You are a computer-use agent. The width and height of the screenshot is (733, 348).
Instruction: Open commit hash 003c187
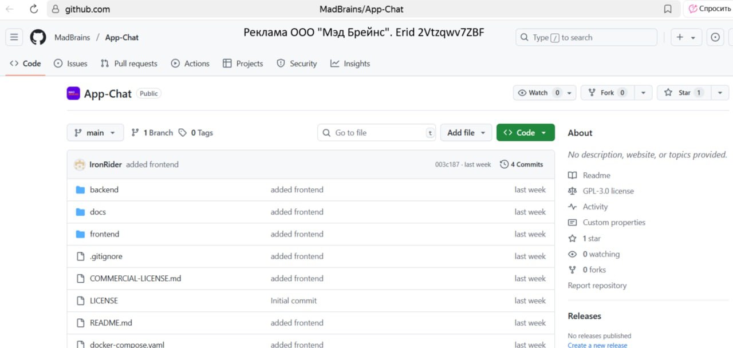point(447,164)
